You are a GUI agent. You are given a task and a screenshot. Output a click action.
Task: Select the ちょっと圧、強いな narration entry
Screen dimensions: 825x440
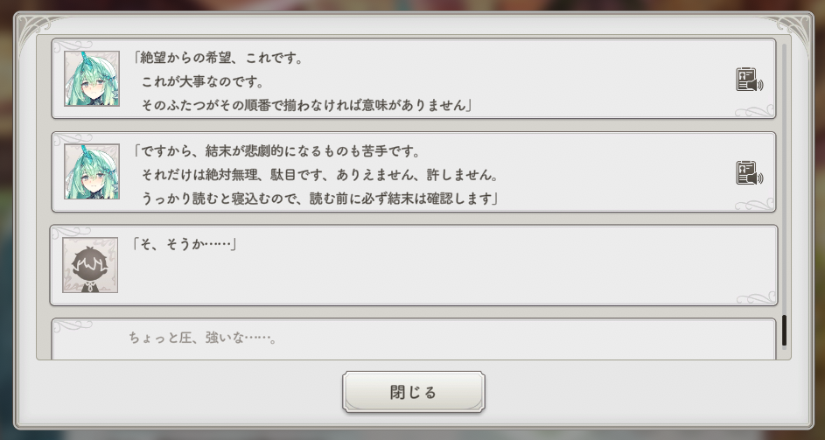pos(414,339)
